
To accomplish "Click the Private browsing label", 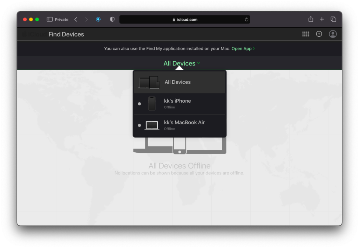I will [x=62, y=20].
